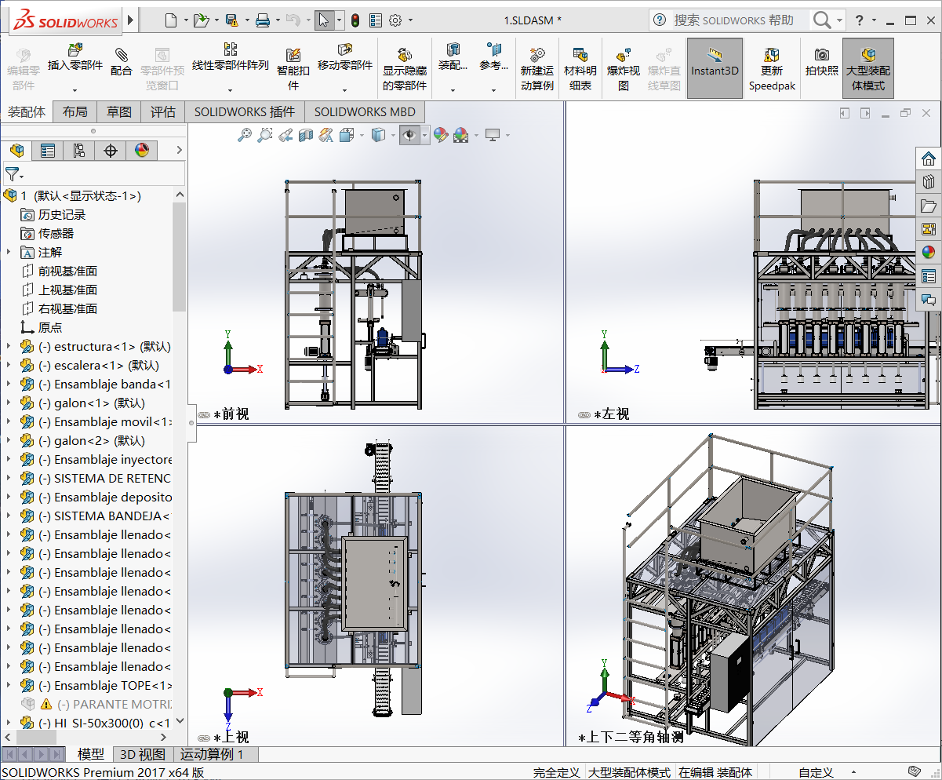Click the Zoom to Fit magnifier icon

tap(246, 135)
